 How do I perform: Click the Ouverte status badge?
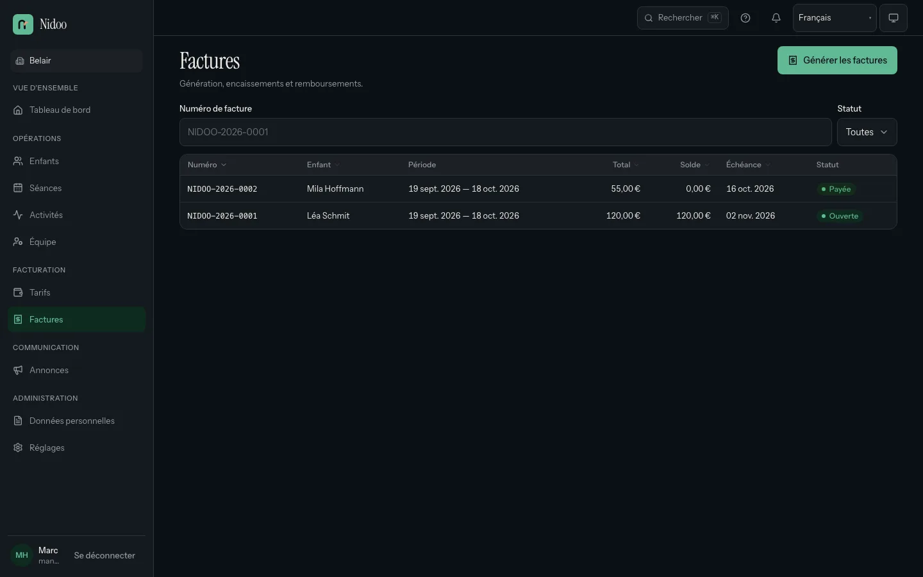point(840,216)
